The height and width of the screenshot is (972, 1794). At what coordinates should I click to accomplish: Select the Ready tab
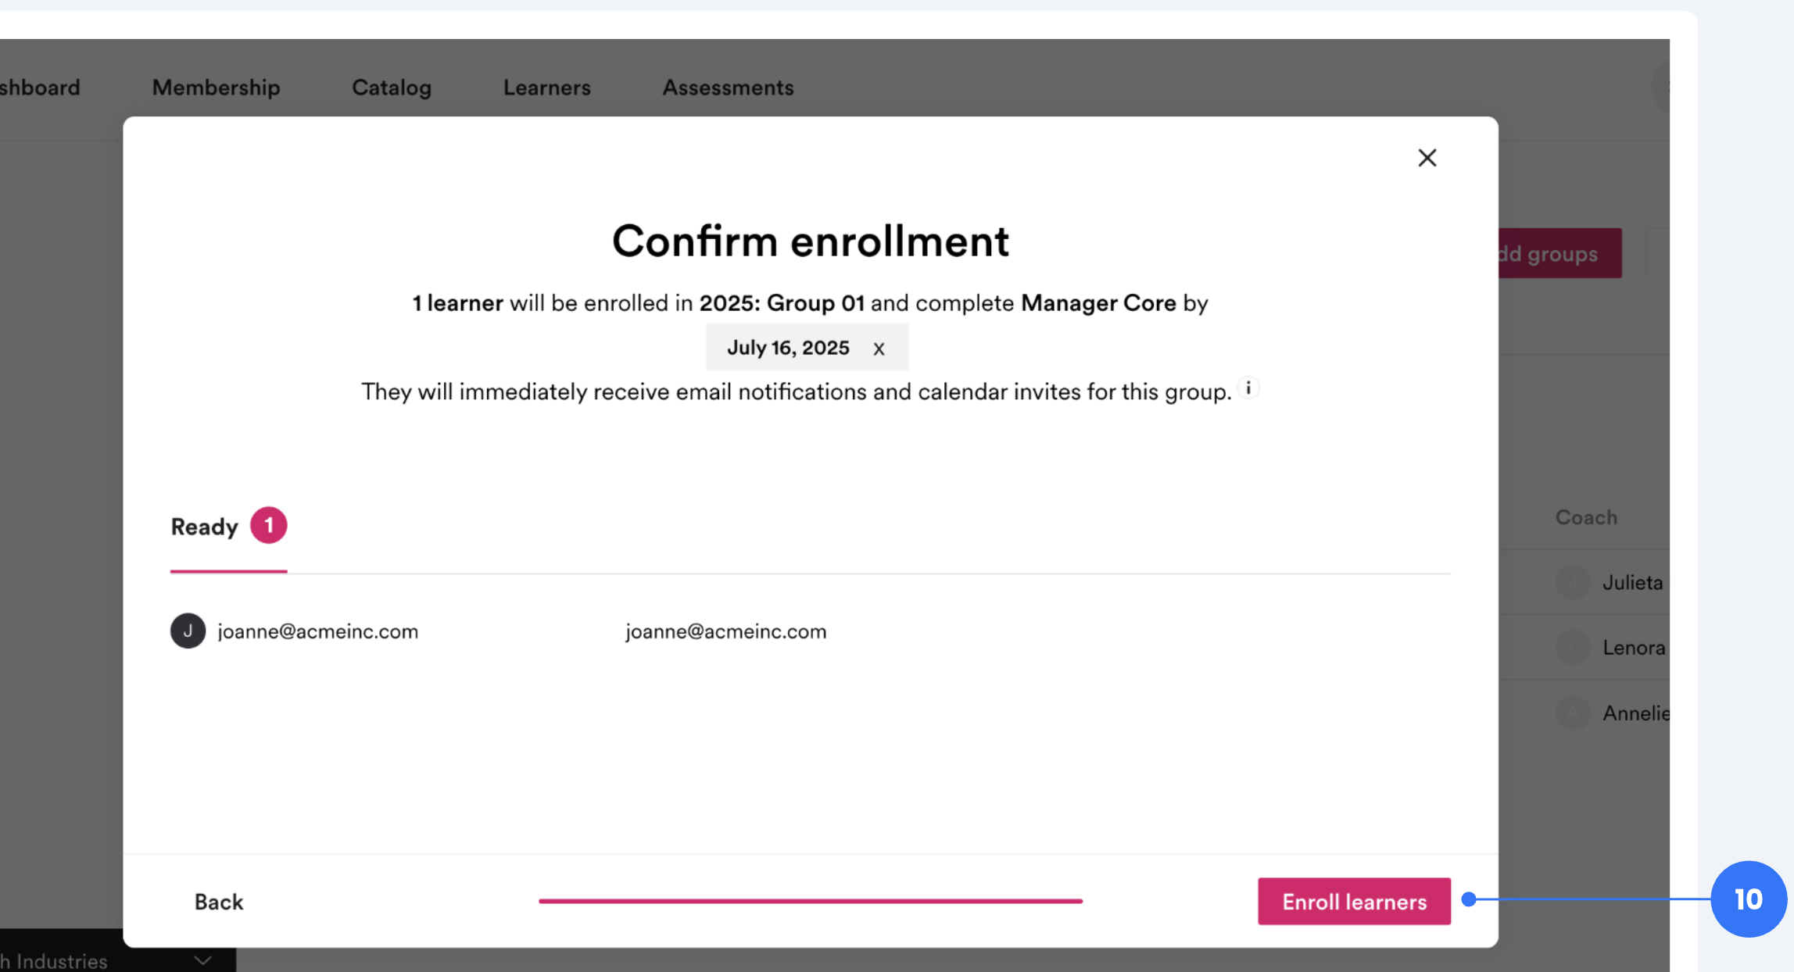[204, 527]
